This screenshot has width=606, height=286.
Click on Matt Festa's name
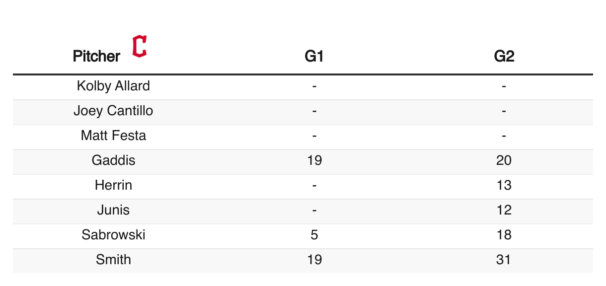(113, 136)
